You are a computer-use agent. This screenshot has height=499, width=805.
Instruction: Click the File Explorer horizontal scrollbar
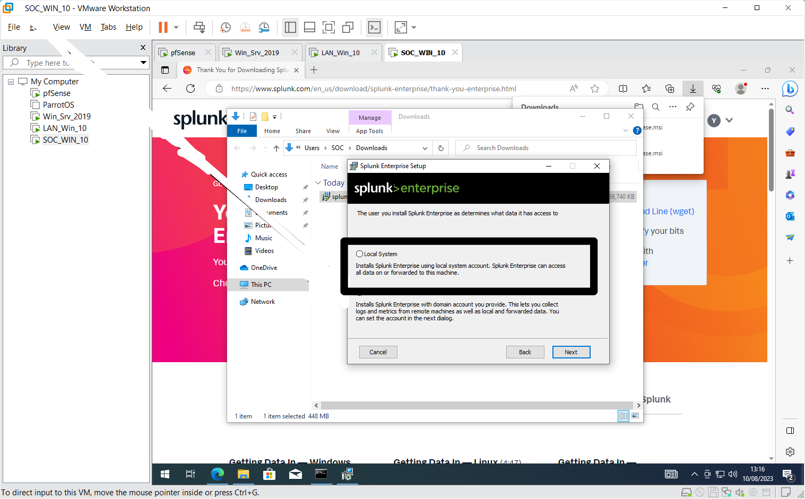tap(477, 405)
